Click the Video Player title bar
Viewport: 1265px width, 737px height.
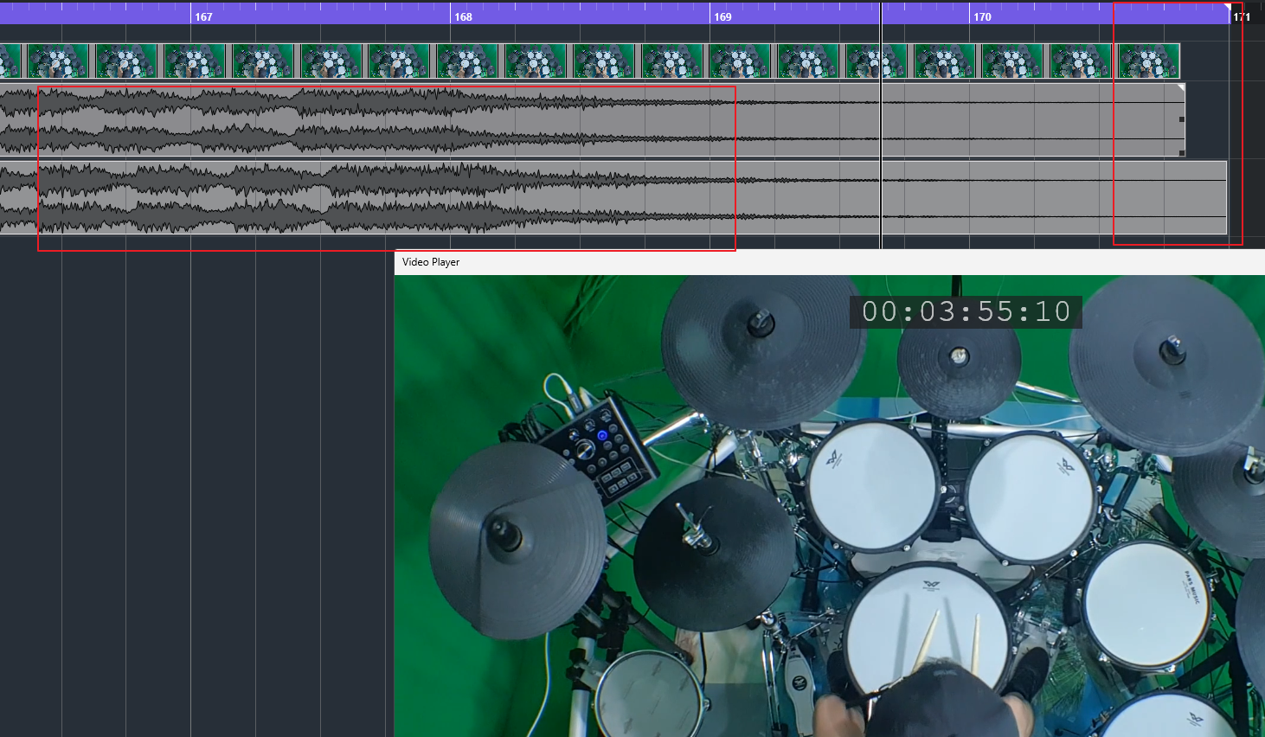point(829,262)
